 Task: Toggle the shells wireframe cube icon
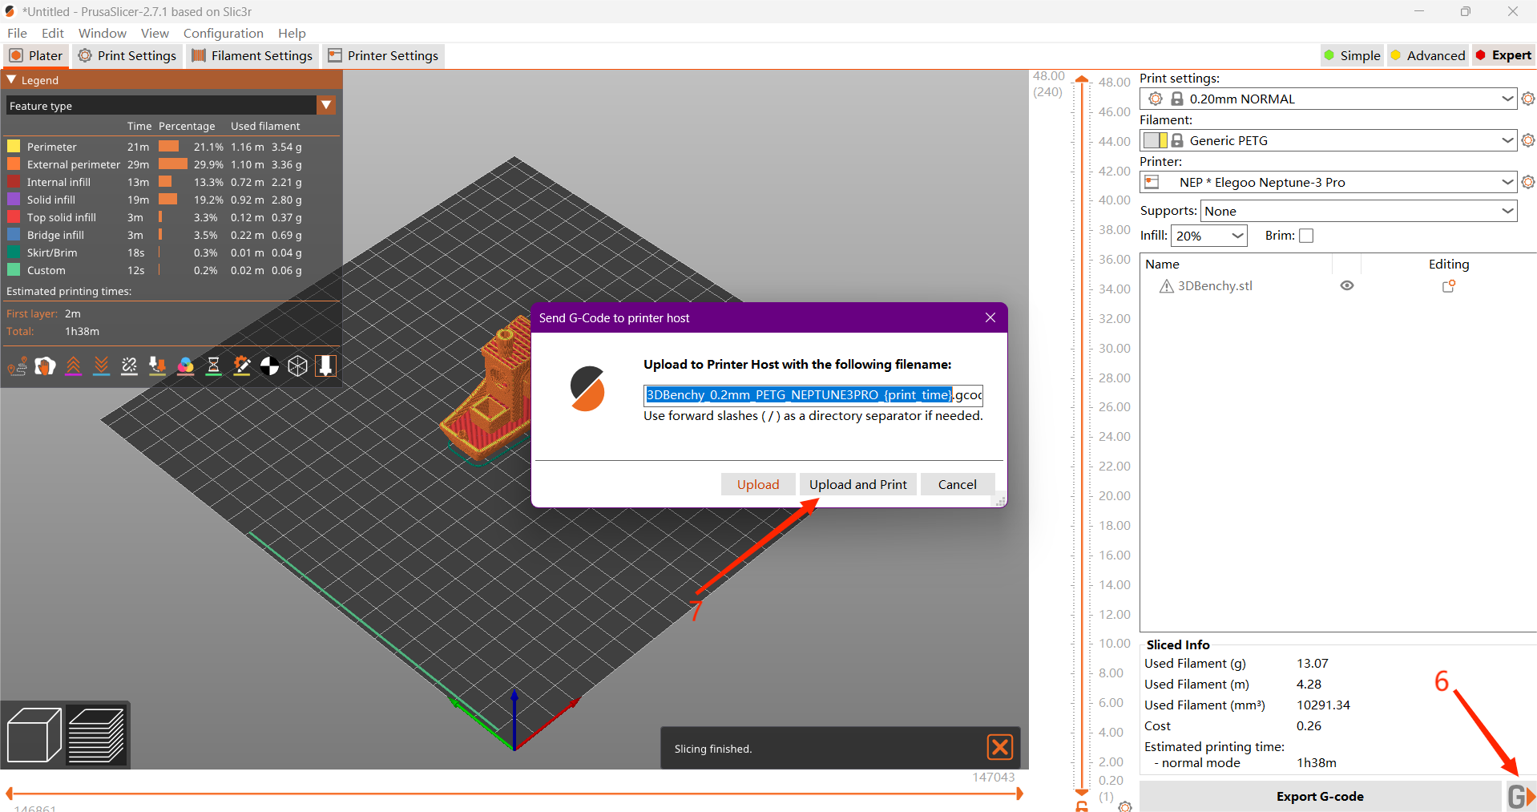pyautogui.click(x=297, y=366)
